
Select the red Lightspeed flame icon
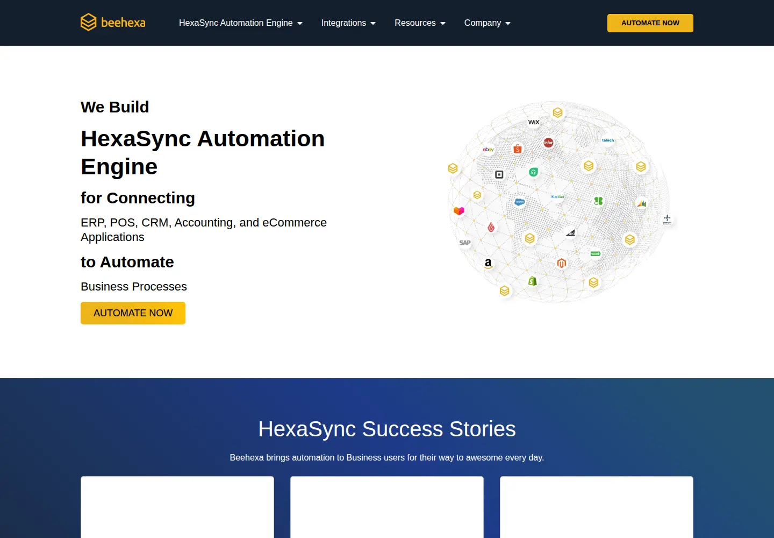pyautogui.click(x=491, y=227)
